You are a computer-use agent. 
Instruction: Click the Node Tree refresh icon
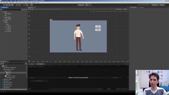pos(26,9)
